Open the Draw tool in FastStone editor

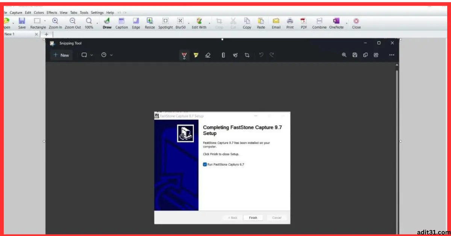click(x=107, y=21)
